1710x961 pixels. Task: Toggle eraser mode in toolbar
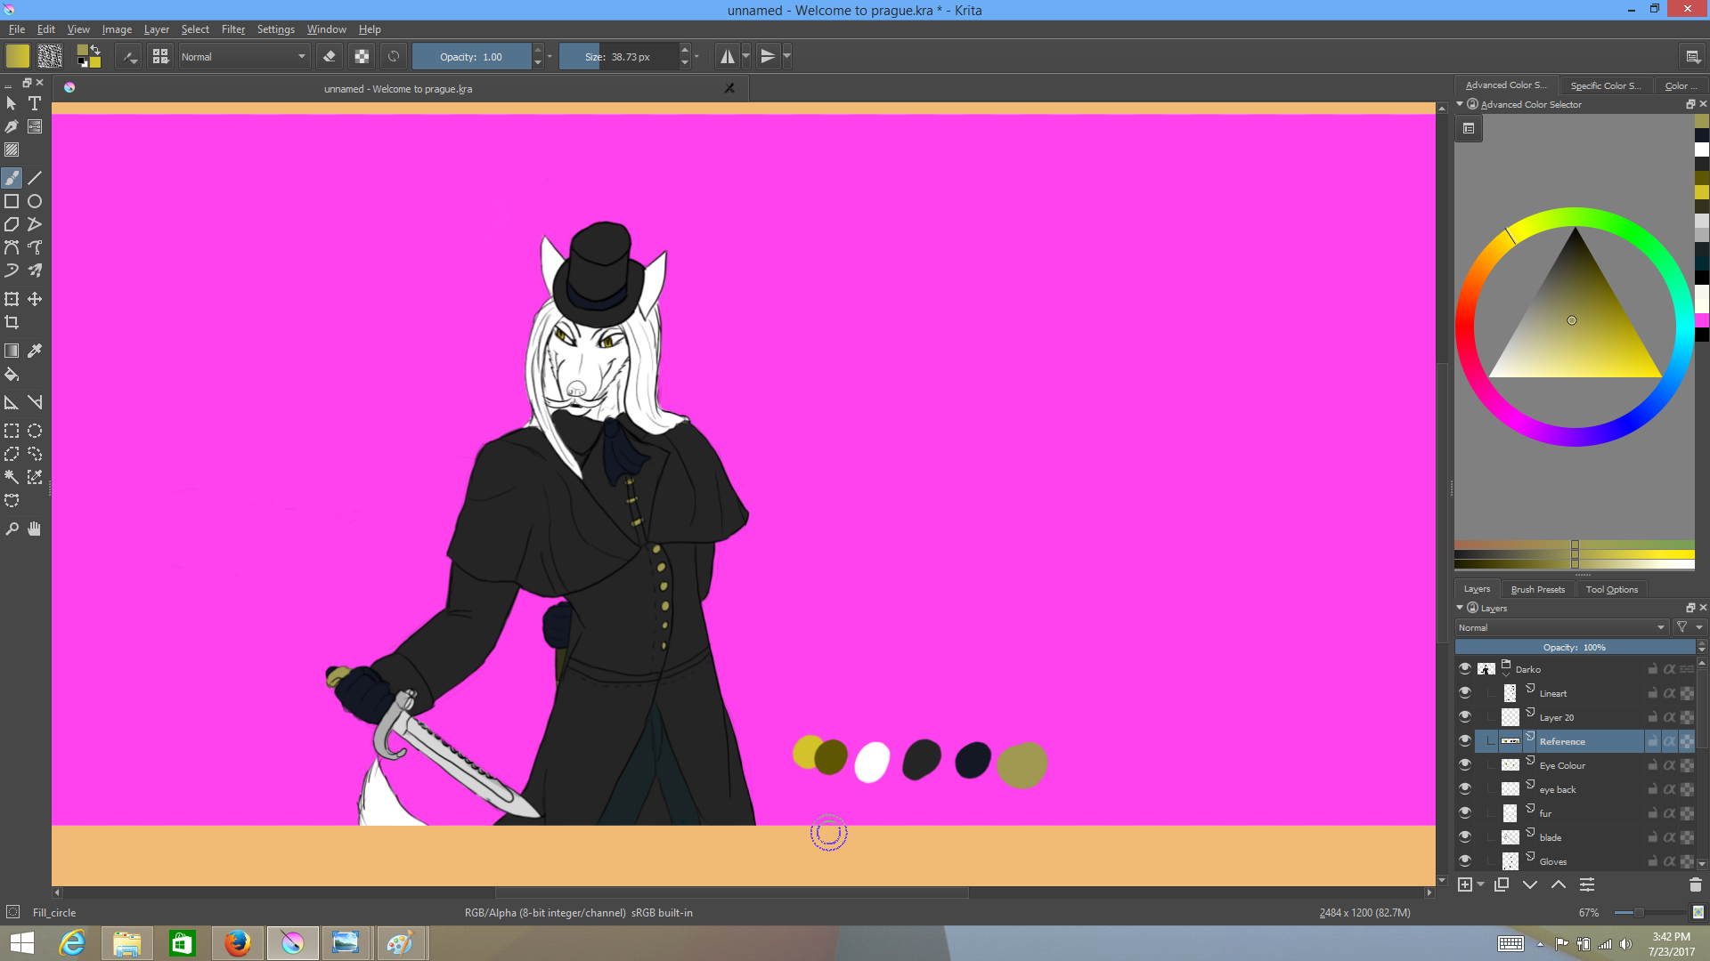(x=330, y=56)
